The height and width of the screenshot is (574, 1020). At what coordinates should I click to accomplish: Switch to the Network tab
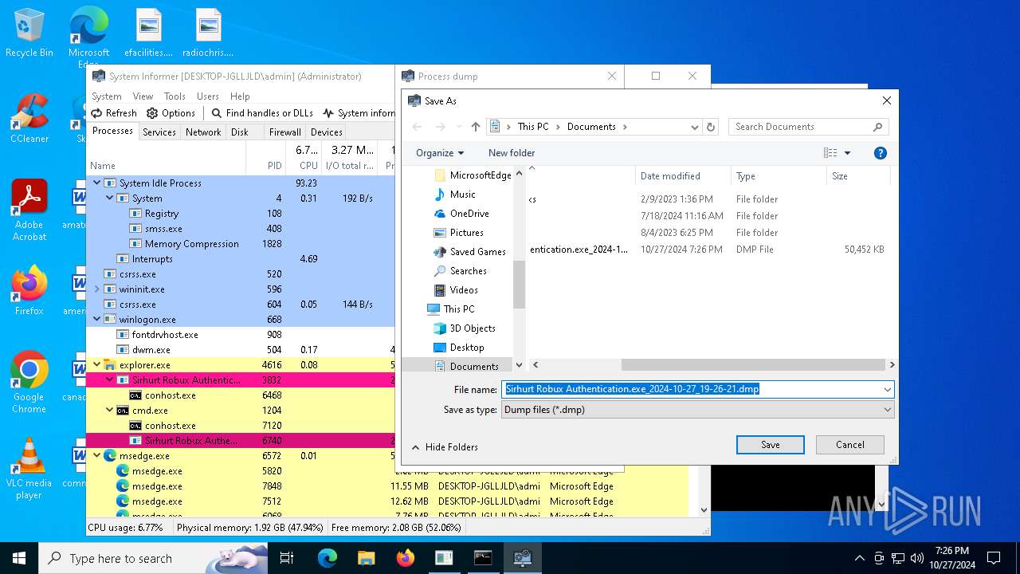coord(203,132)
